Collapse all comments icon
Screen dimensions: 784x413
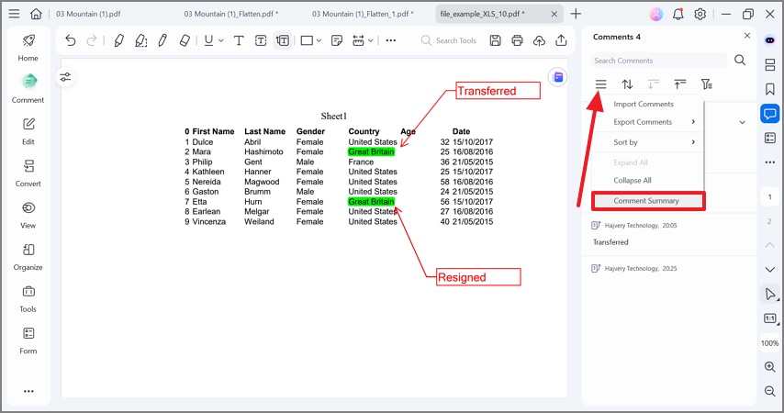click(679, 84)
